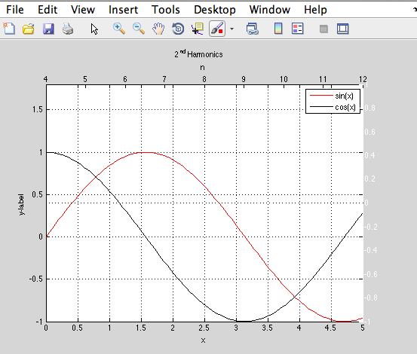Click the '0.8' right y-axis tick label
The height and width of the screenshot is (354, 417).
(370, 108)
